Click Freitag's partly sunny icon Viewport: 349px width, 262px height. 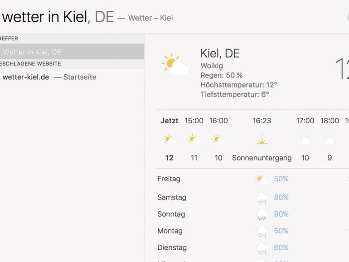(x=262, y=180)
